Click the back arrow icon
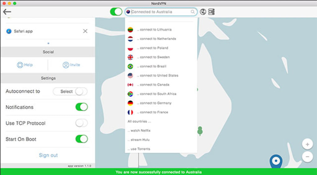317x175 pixels. (x=7, y=12)
